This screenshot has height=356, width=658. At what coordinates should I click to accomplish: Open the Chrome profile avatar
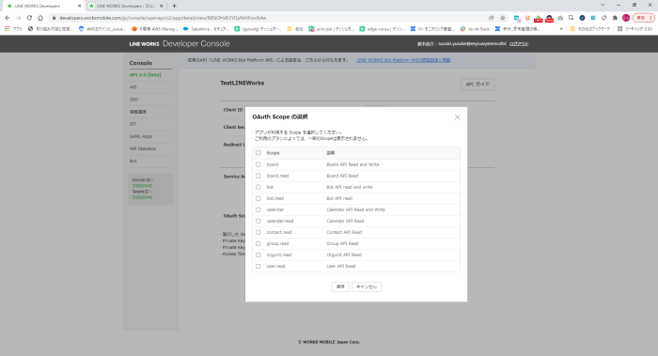coord(626,18)
